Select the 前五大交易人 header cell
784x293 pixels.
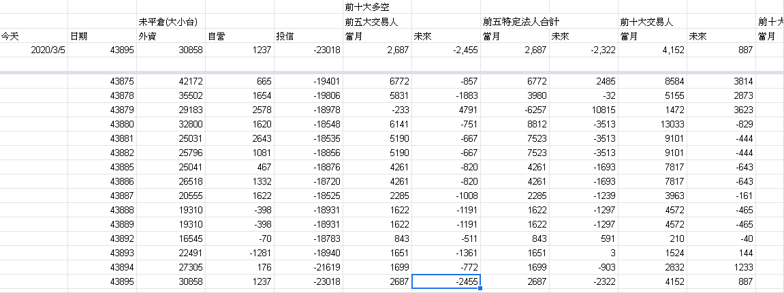pos(377,22)
